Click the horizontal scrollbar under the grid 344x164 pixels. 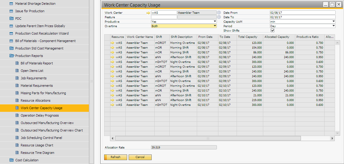(x=208, y=138)
